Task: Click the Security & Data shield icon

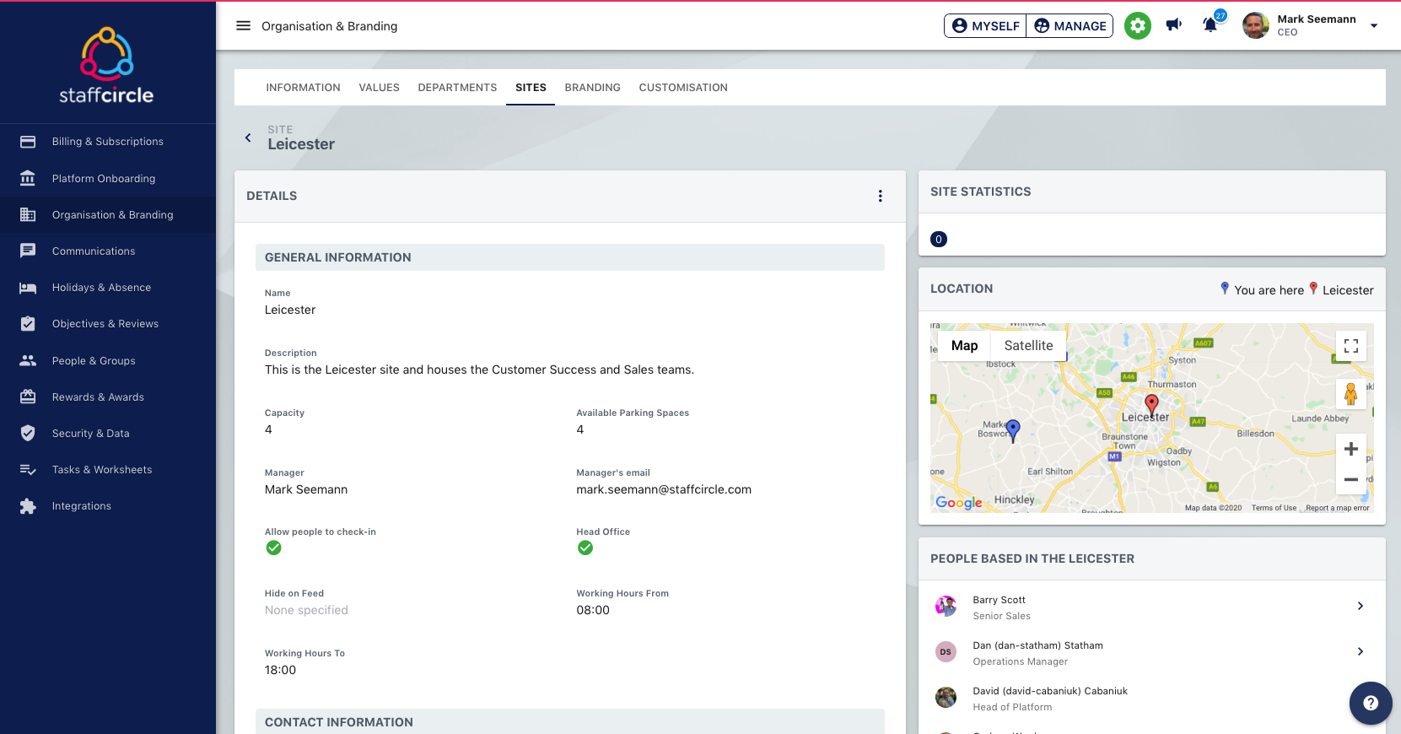Action: [x=28, y=433]
